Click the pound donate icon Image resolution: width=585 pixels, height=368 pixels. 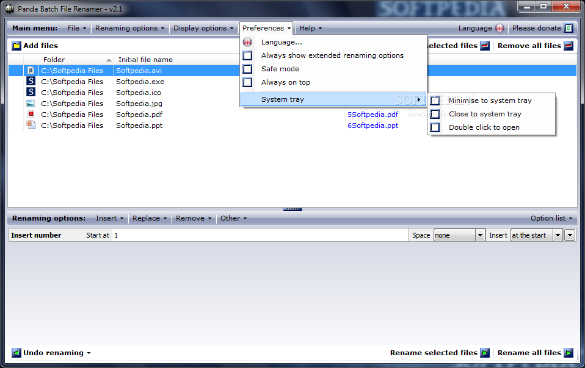tap(569, 28)
